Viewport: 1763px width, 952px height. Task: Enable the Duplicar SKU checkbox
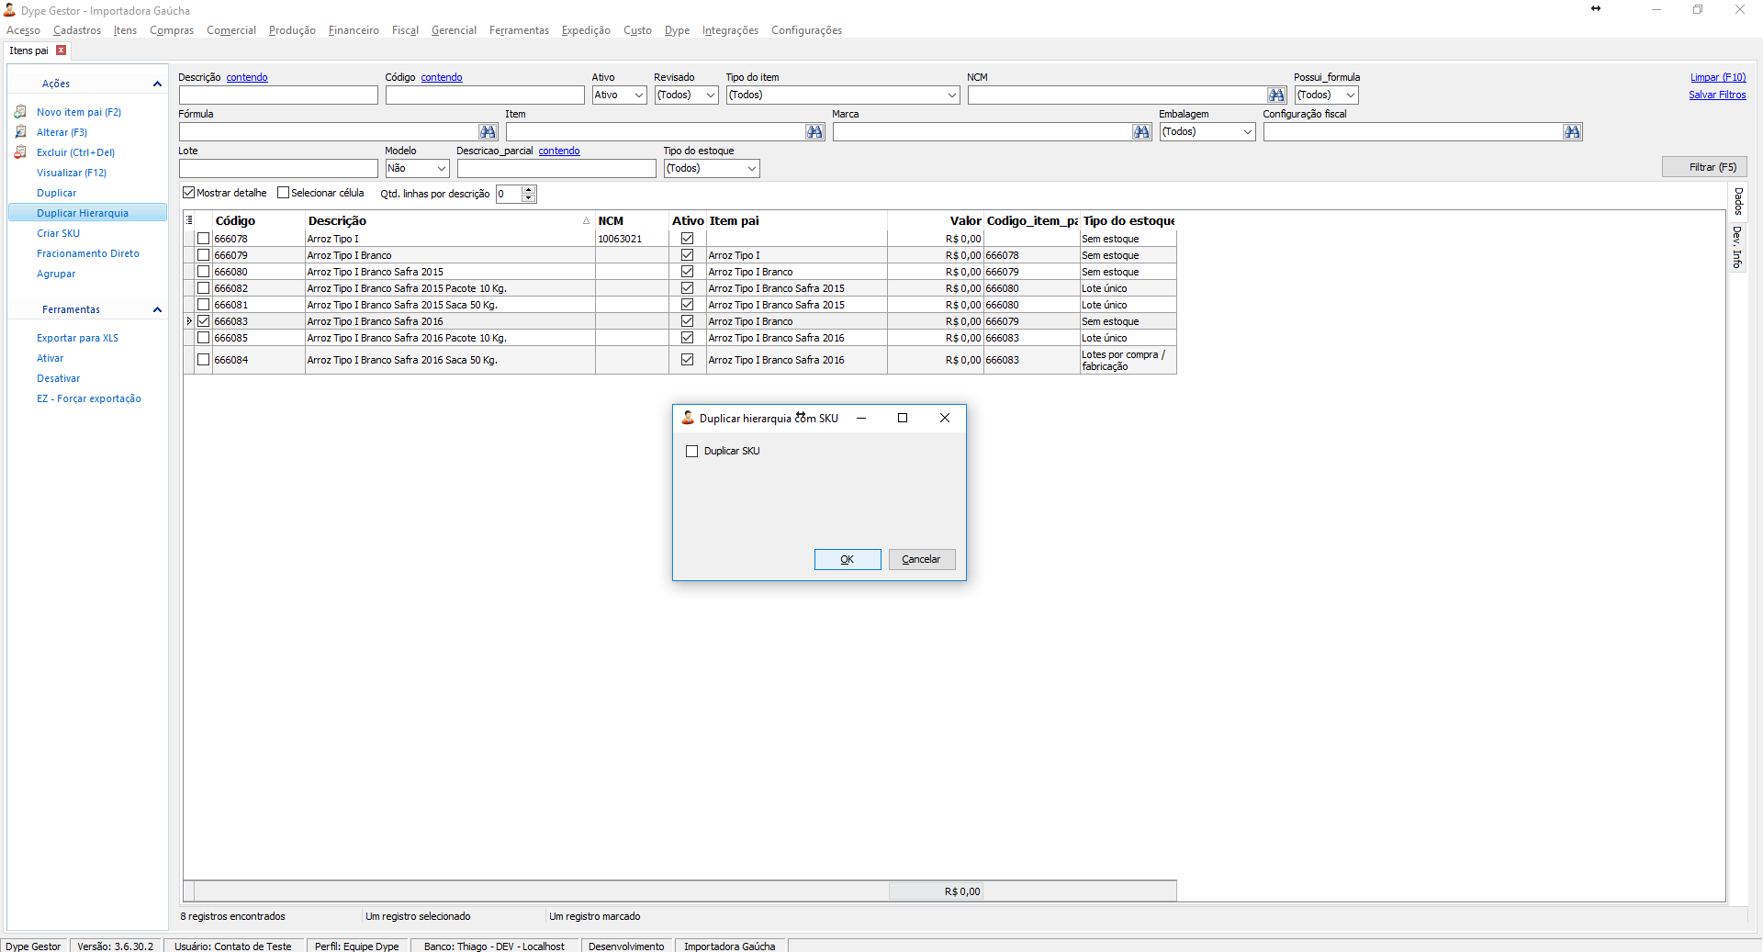click(692, 452)
